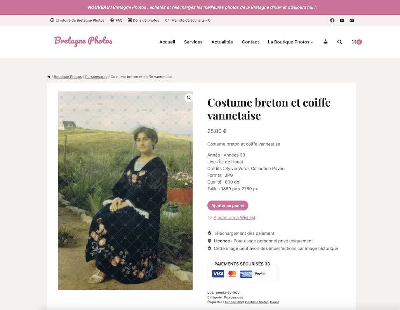400x310 pixels.
Task: Go to the Contact page
Action: point(250,42)
